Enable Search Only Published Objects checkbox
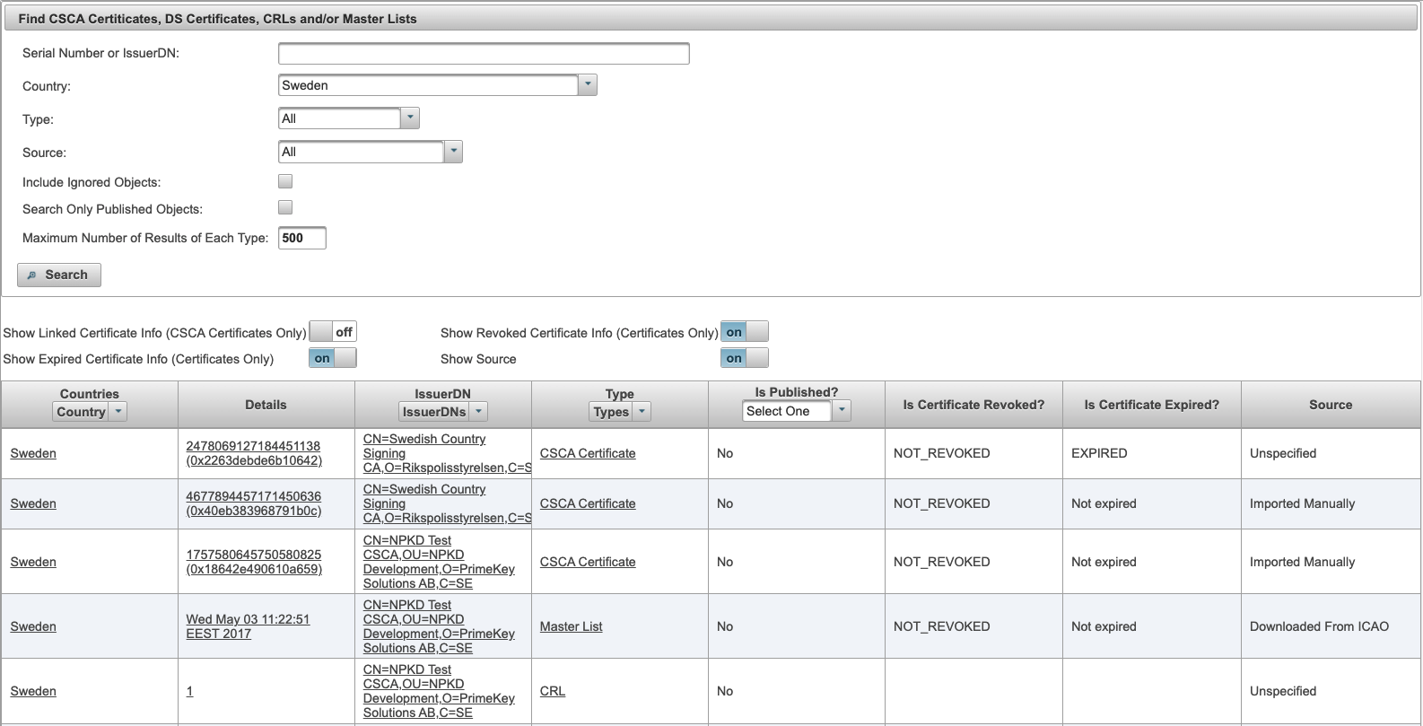 (x=285, y=207)
